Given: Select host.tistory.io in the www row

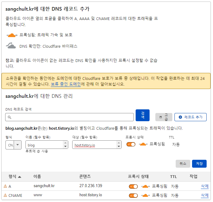Looking at the screenshot, I should tap(91, 195).
